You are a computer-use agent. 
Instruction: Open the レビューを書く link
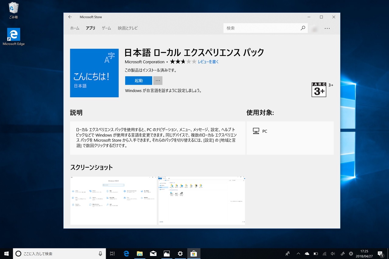(209, 62)
